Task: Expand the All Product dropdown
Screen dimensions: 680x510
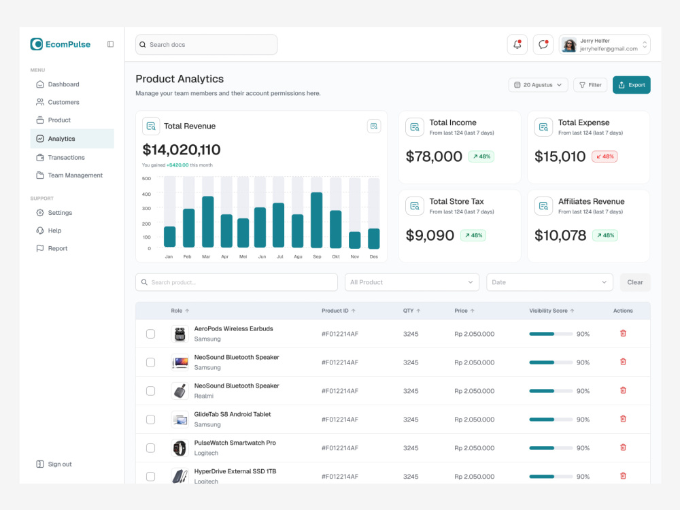Action: (x=411, y=282)
